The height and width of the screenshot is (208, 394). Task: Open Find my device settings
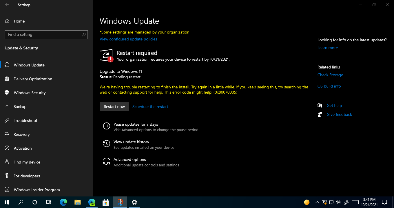pos(46,162)
